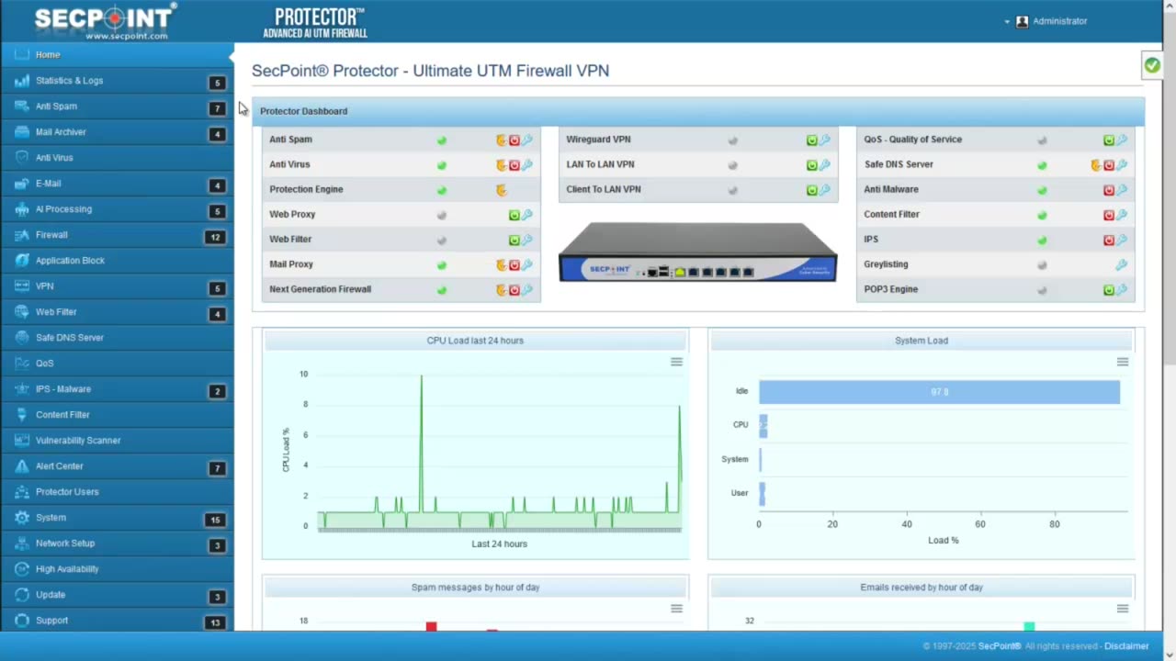Click the green emails received bar
Screen dimensions: 1176x661
pyautogui.click(x=1029, y=626)
